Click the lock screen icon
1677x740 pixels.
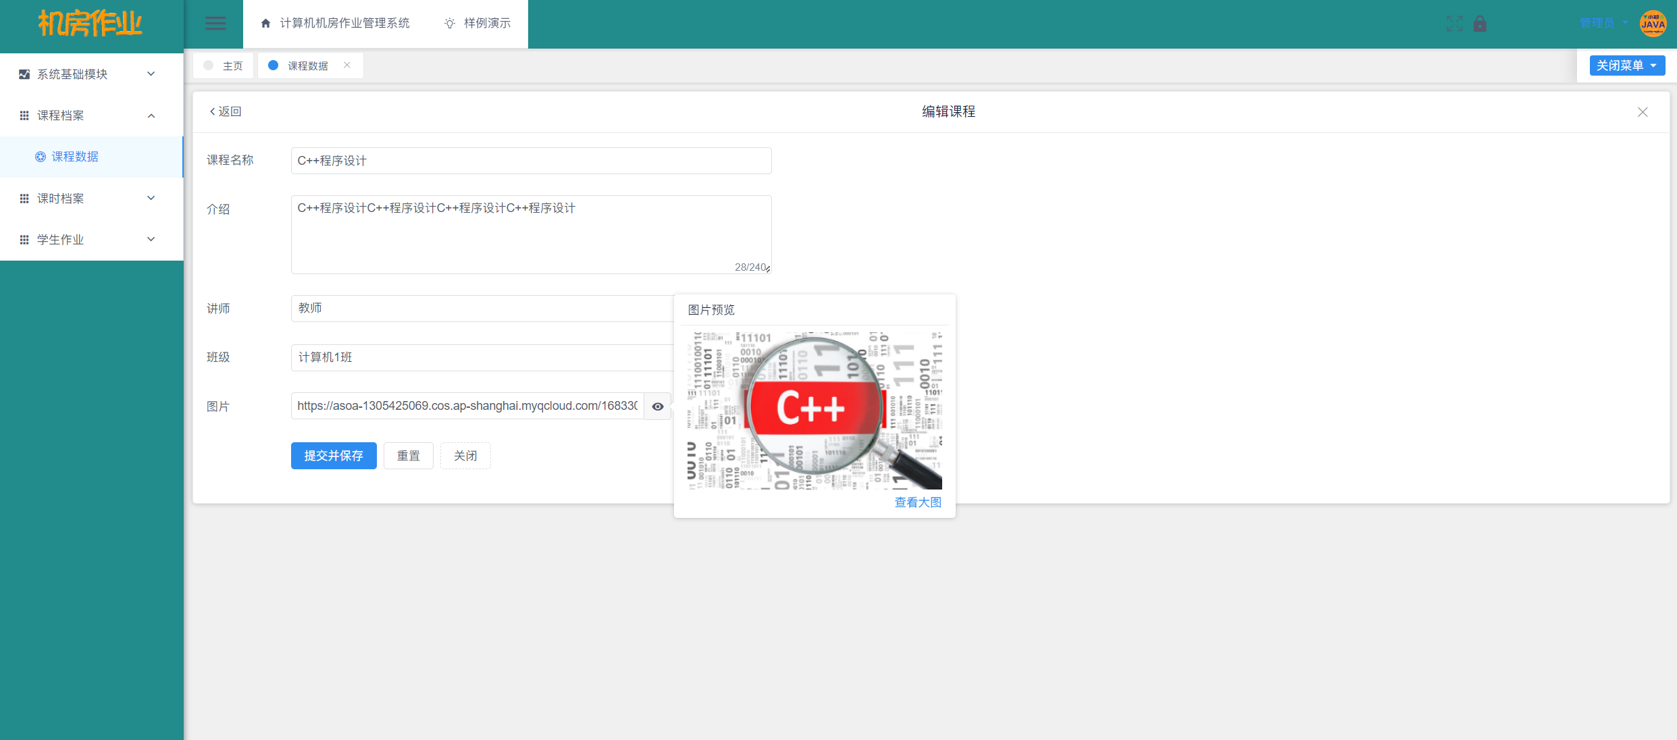pyautogui.click(x=1480, y=24)
